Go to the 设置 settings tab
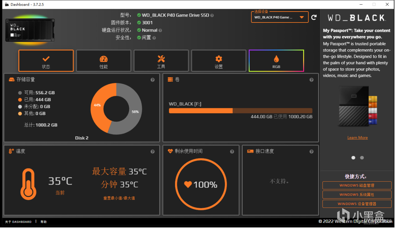Image resolution: width=396 pixels, height=229 pixels. [219, 61]
